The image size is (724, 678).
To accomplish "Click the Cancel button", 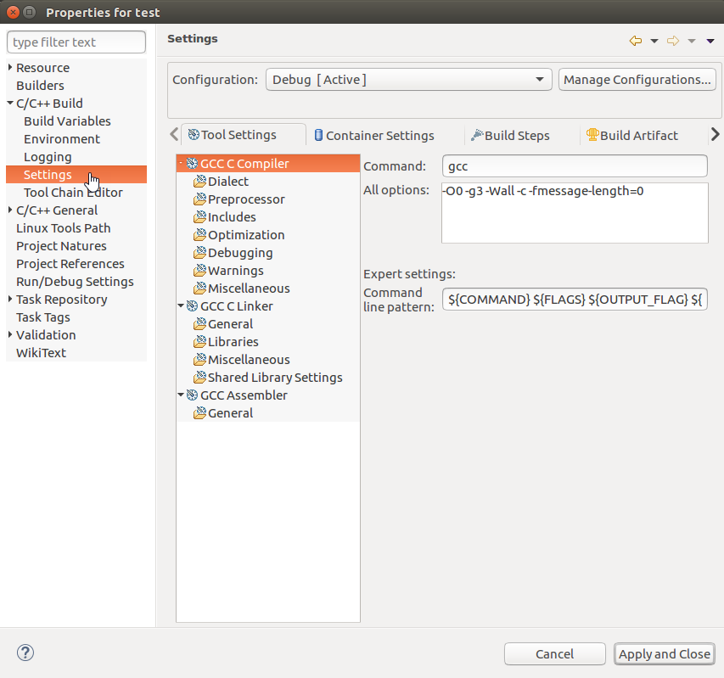I will 554,654.
